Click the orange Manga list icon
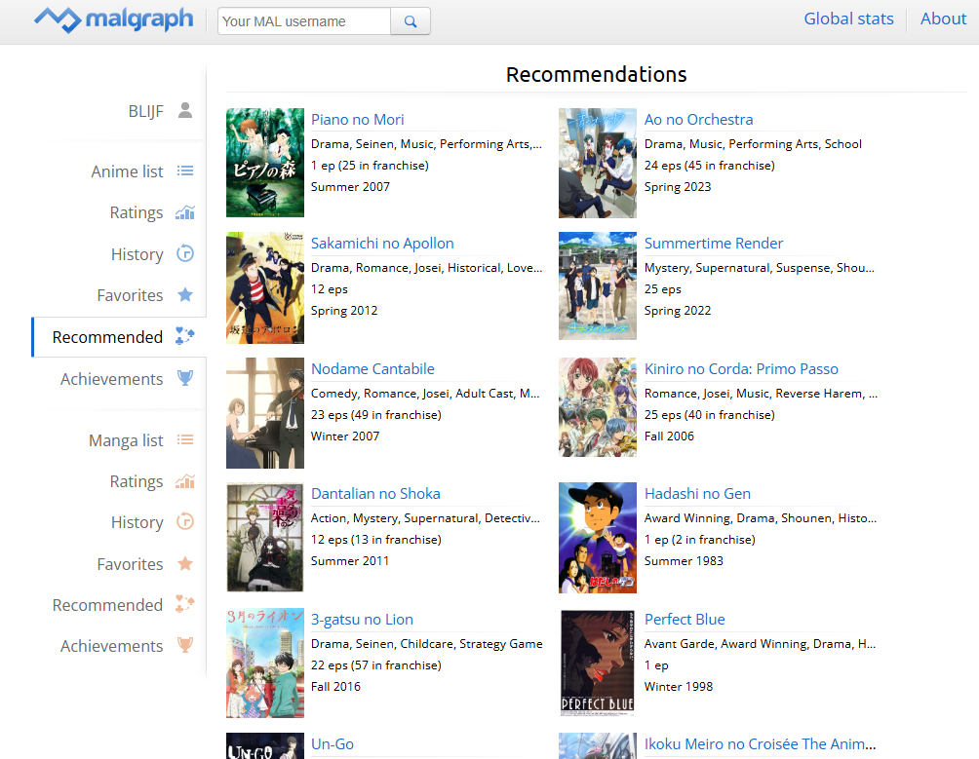Screen dimensions: 979x759 (185, 440)
